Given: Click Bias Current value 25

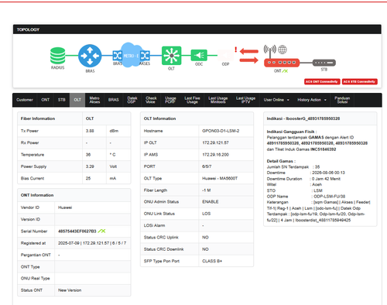Looking at the screenshot, I should coord(88,178).
